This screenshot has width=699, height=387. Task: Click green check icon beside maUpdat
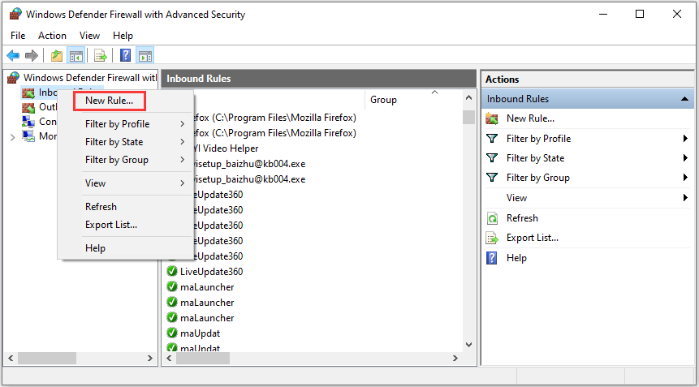(172, 333)
